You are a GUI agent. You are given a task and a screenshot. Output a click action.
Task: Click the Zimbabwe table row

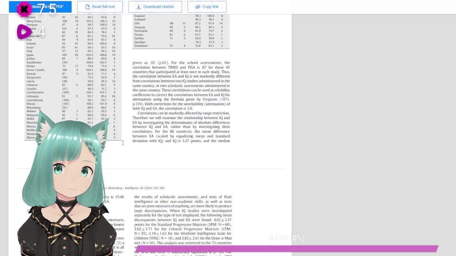(x=178, y=46)
